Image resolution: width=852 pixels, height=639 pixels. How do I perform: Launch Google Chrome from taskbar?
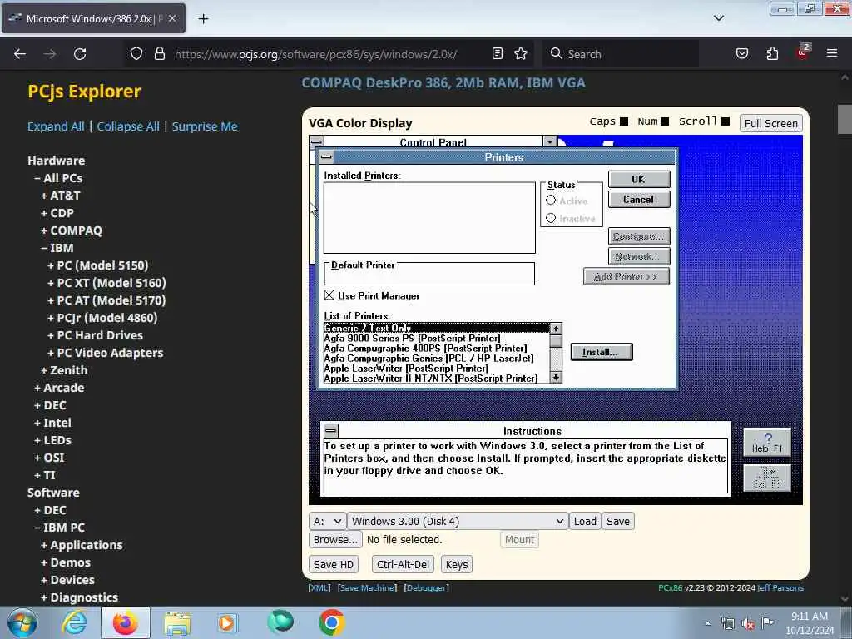[x=331, y=622]
